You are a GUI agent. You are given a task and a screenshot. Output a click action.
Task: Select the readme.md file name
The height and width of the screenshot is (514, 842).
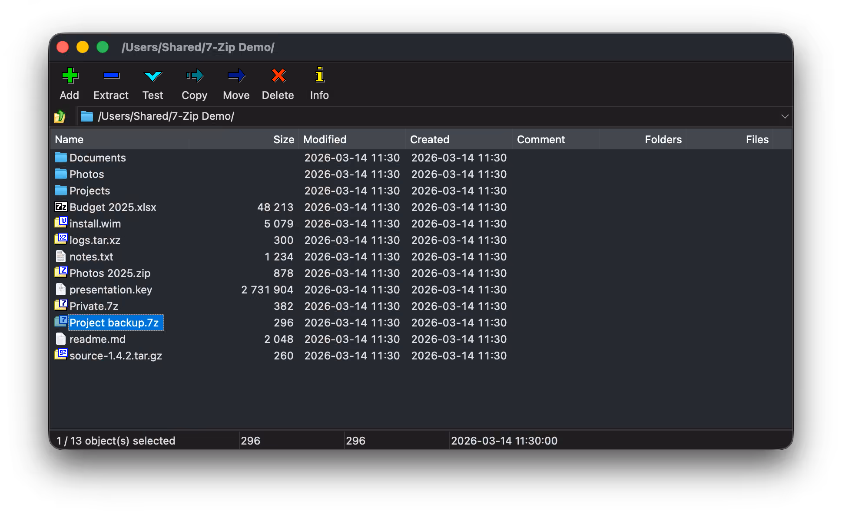tap(97, 339)
